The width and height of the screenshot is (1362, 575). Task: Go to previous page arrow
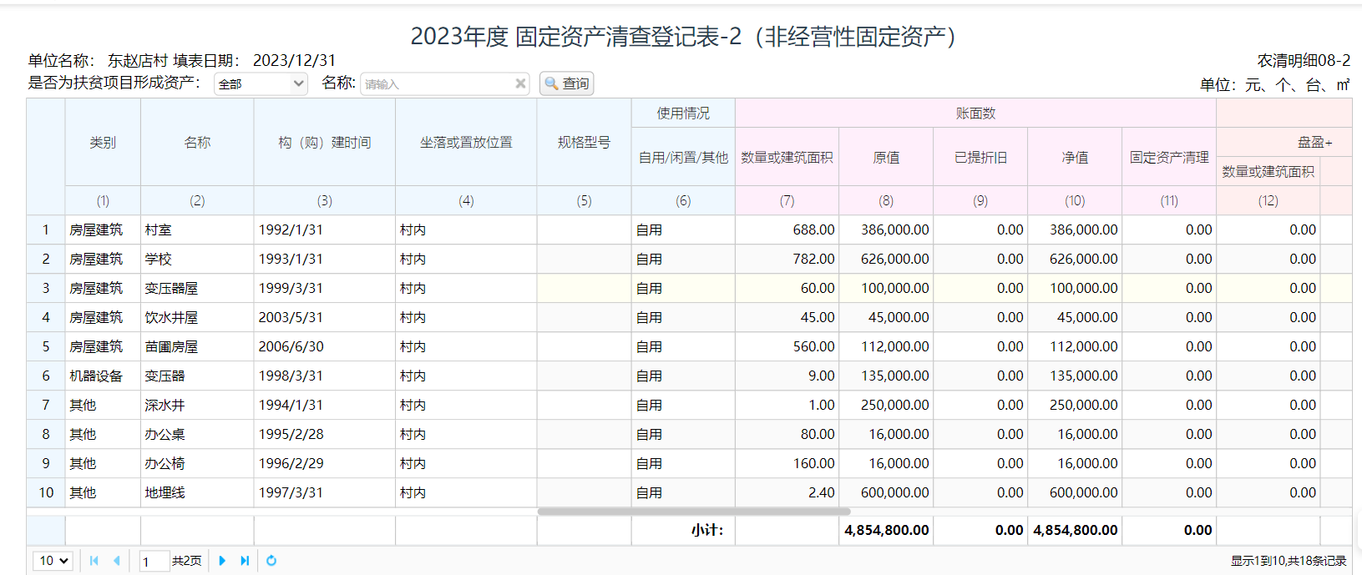tap(117, 561)
